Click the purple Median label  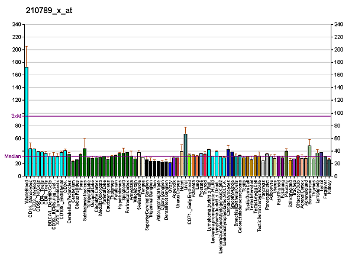coord(13,156)
